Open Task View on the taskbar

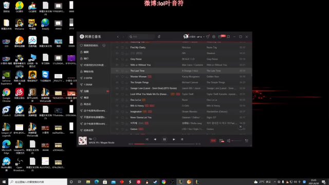pos(79,182)
